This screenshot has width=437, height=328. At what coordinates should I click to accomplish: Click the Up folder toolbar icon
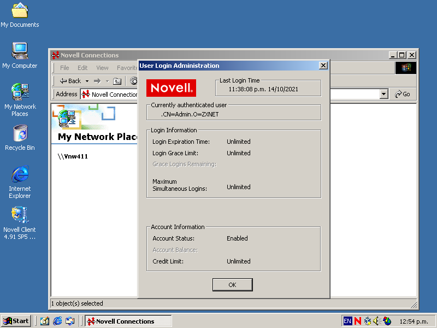click(x=117, y=81)
